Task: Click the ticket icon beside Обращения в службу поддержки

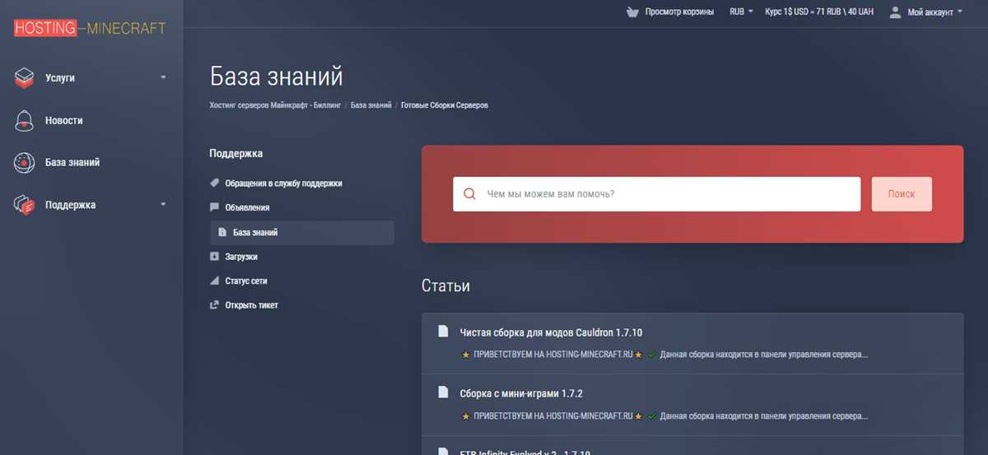Action: (x=214, y=183)
